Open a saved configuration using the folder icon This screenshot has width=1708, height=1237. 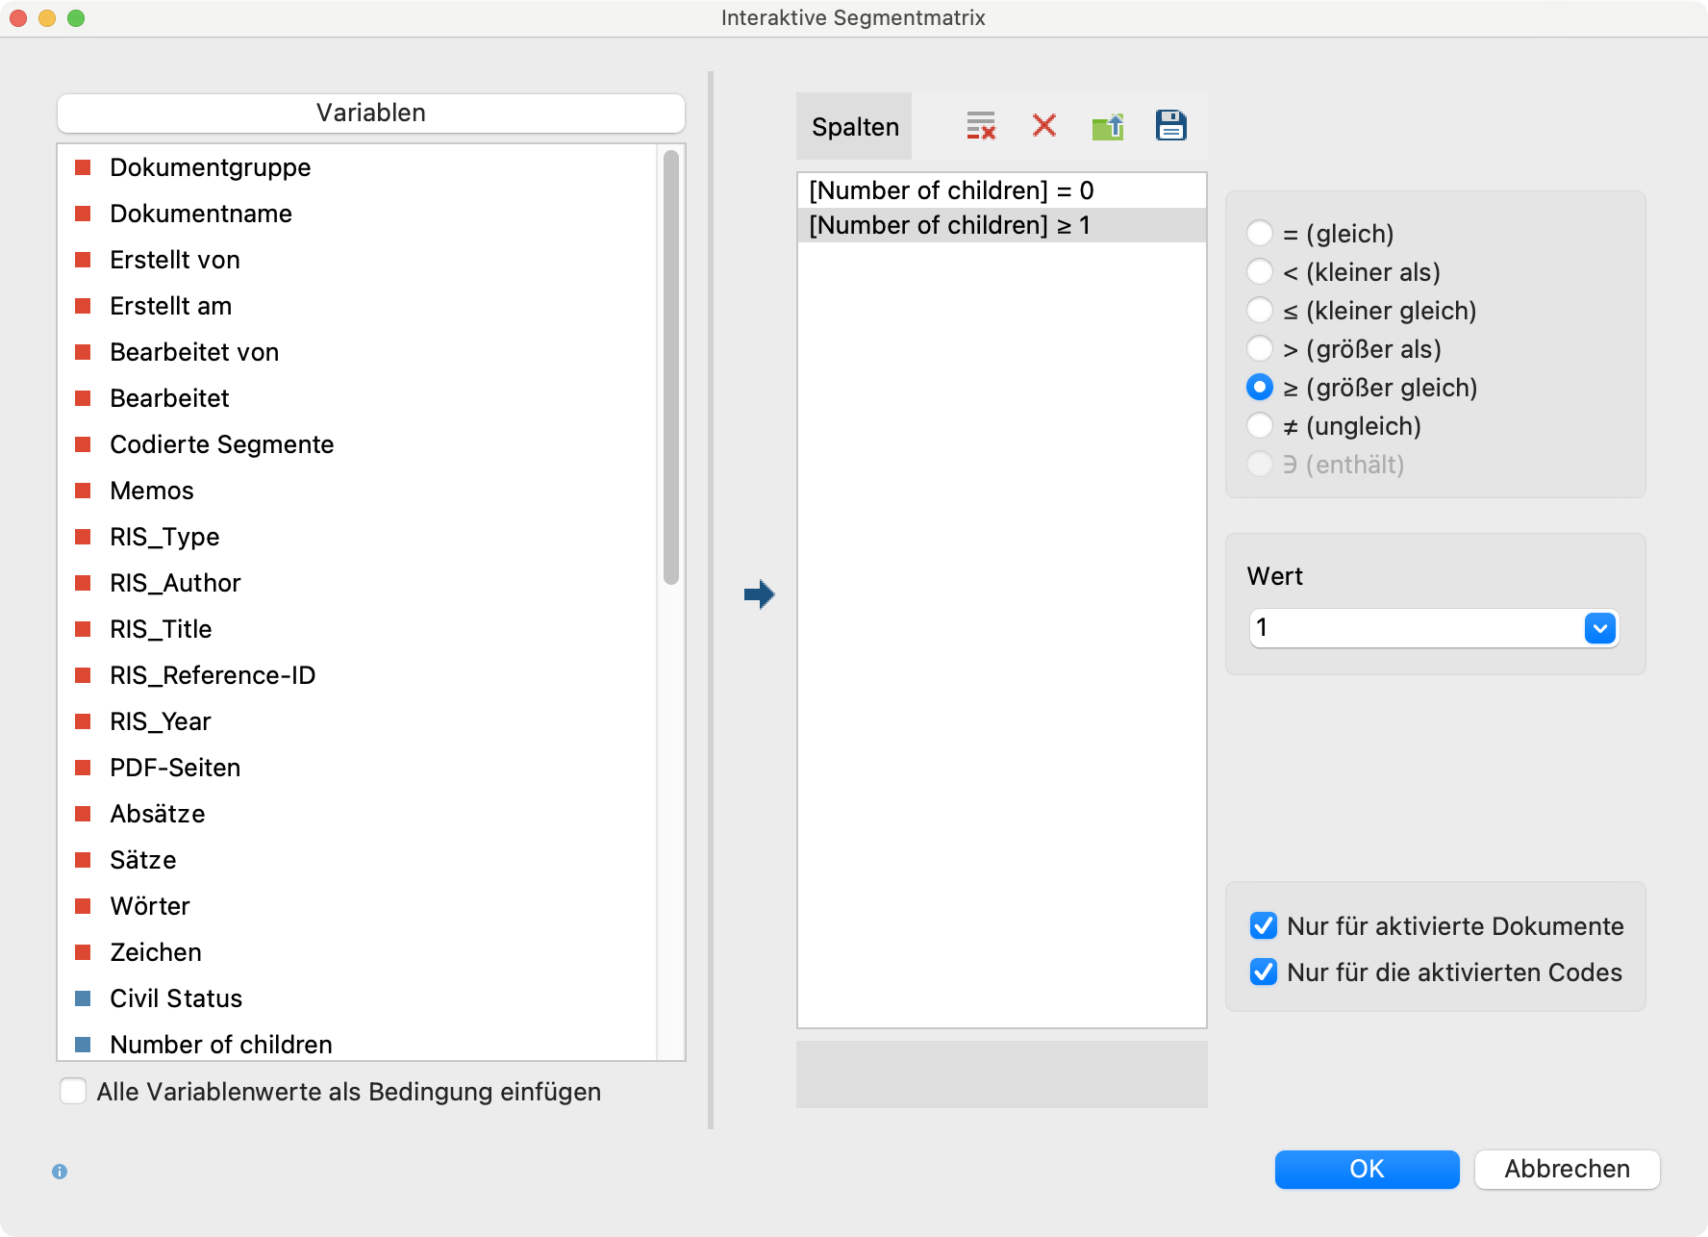(x=1107, y=125)
